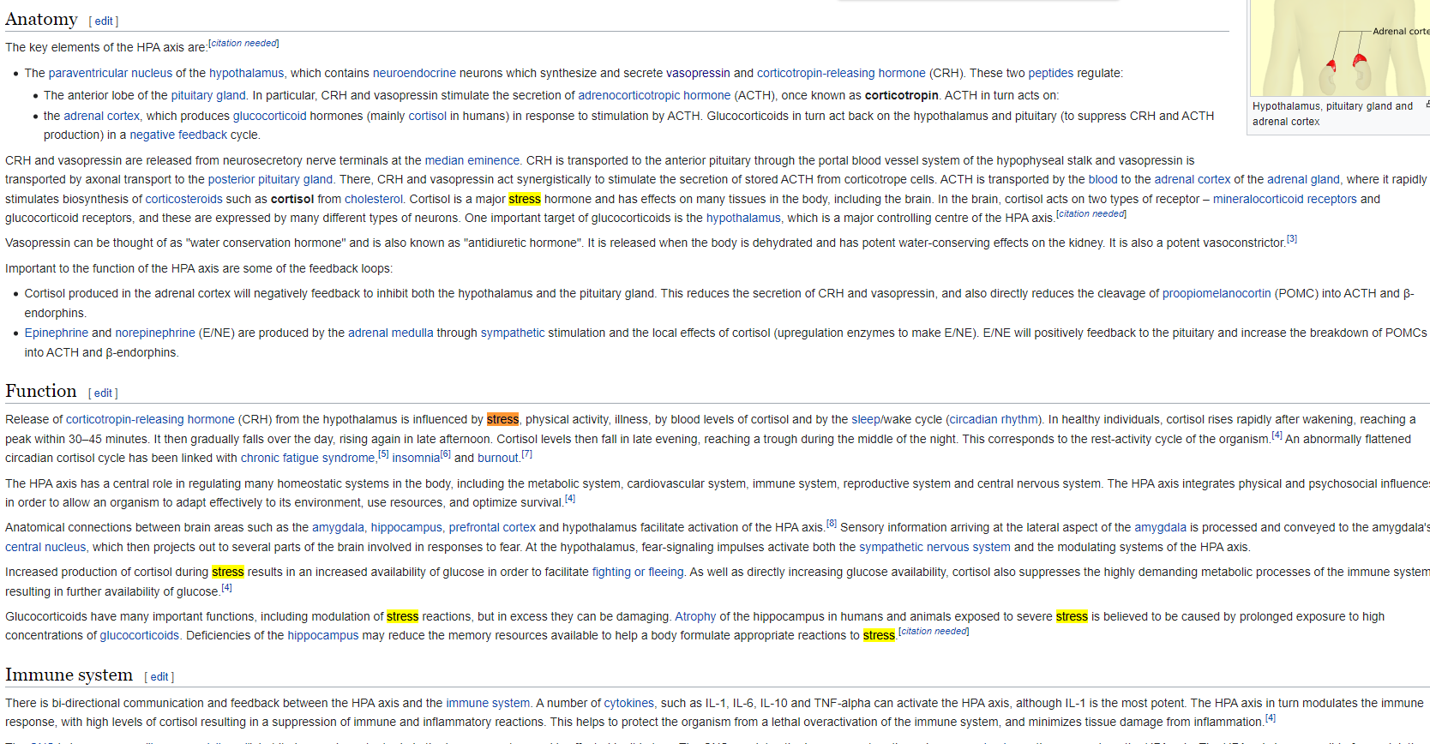This screenshot has width=1430, height=744.
Task: Open the neuroendocrine article link
Action: coord(414,73)
